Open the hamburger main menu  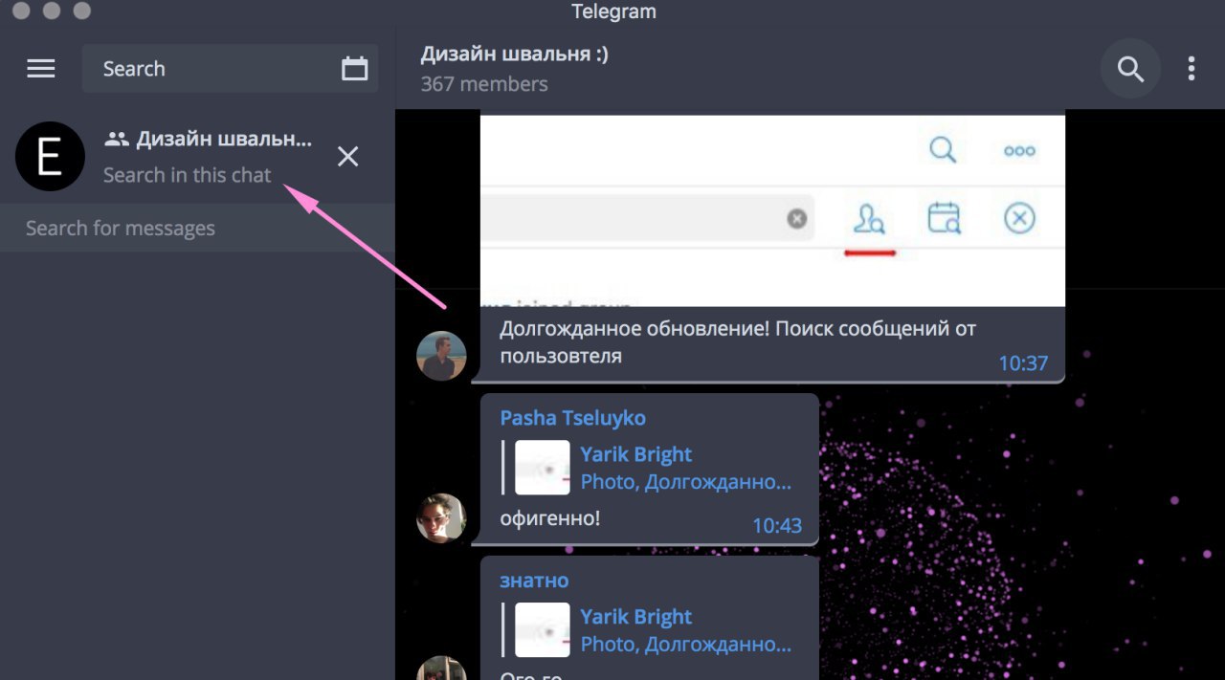41,69
